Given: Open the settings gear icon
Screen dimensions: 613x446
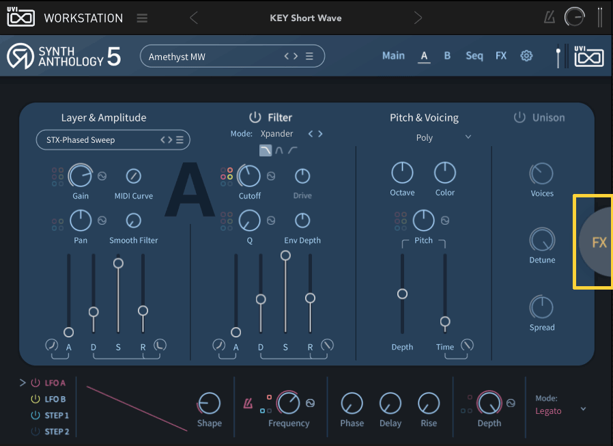Looking at the screenshot, I should (526, 56).
